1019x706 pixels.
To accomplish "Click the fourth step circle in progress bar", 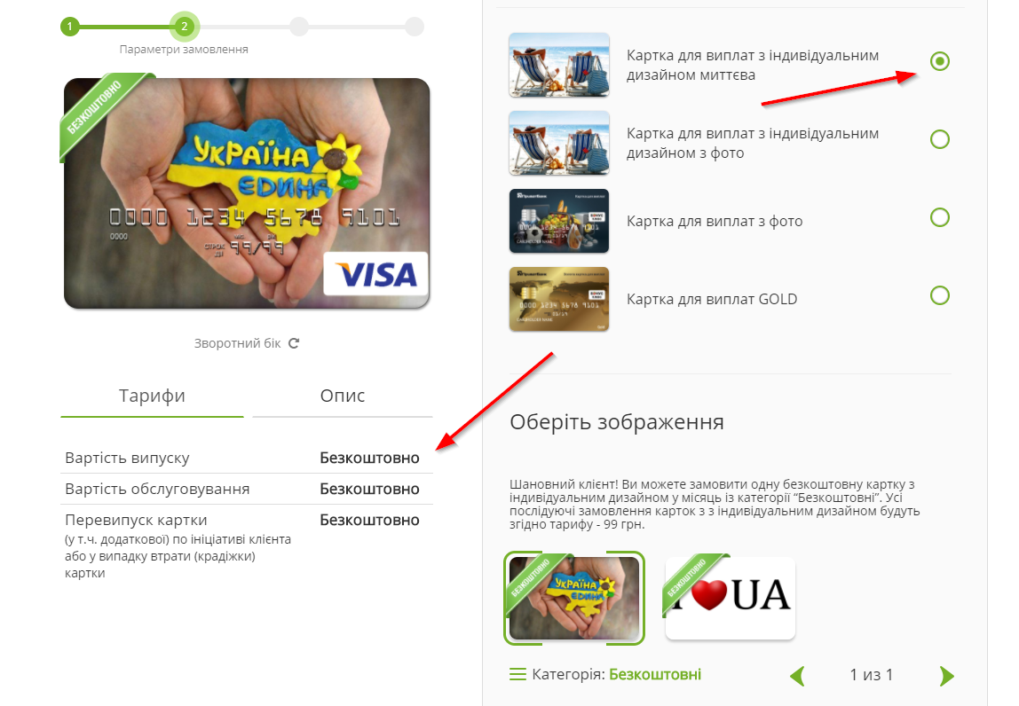I will (x=415, y=27).
